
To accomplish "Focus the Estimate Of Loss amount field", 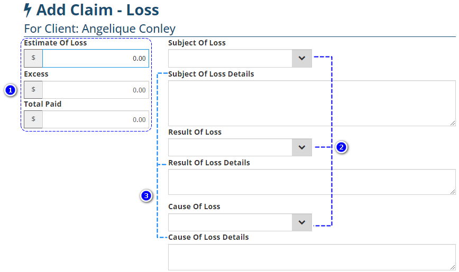I will point(95,59).
